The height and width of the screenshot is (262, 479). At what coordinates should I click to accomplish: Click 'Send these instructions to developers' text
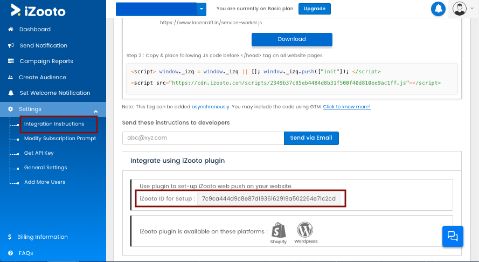pyautogui.click(x=176, y=122)
